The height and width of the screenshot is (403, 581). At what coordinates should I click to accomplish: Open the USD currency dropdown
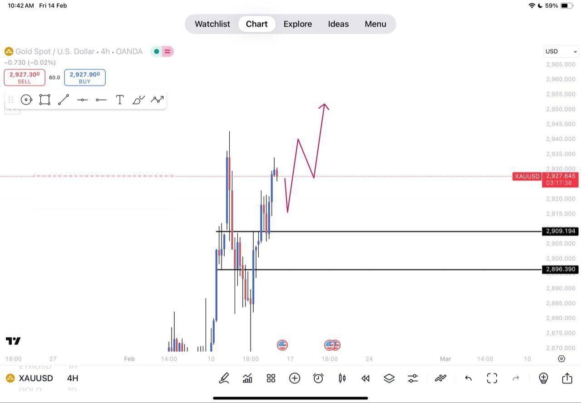pyautogui.click(x=561, y=52)
